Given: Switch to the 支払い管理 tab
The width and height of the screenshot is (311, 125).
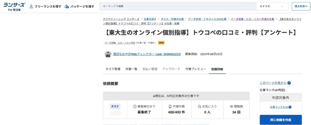Looking at the screenshot, I should [150, 69].
